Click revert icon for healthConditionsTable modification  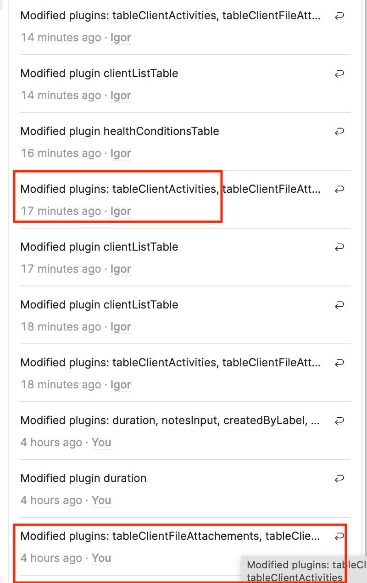pos(339,132)
